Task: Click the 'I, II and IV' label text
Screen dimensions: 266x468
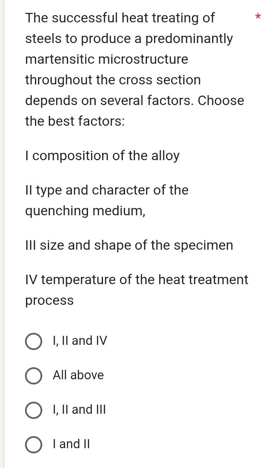Action: click(x=80, y=341)
